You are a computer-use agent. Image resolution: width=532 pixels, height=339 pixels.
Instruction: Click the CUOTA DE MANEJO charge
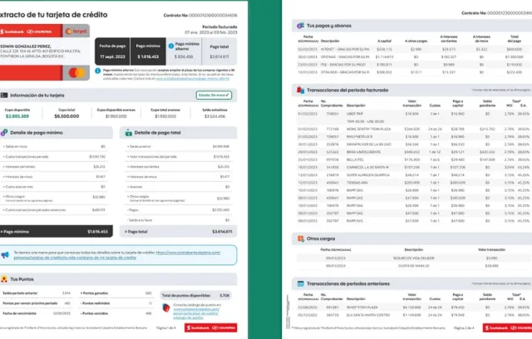(x=414, y=266)
